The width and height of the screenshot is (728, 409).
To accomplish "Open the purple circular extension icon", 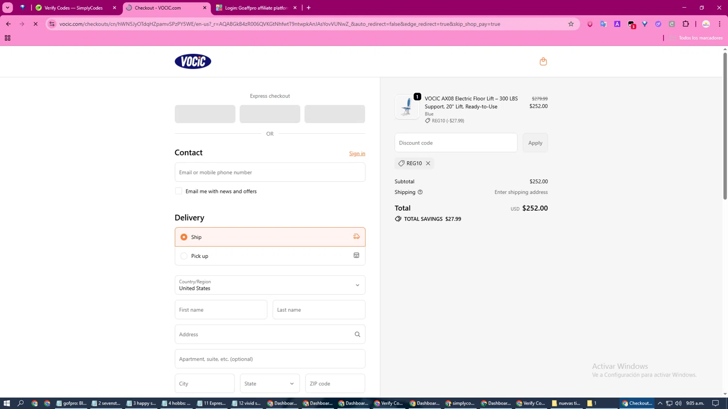I will tap(658, 24).
